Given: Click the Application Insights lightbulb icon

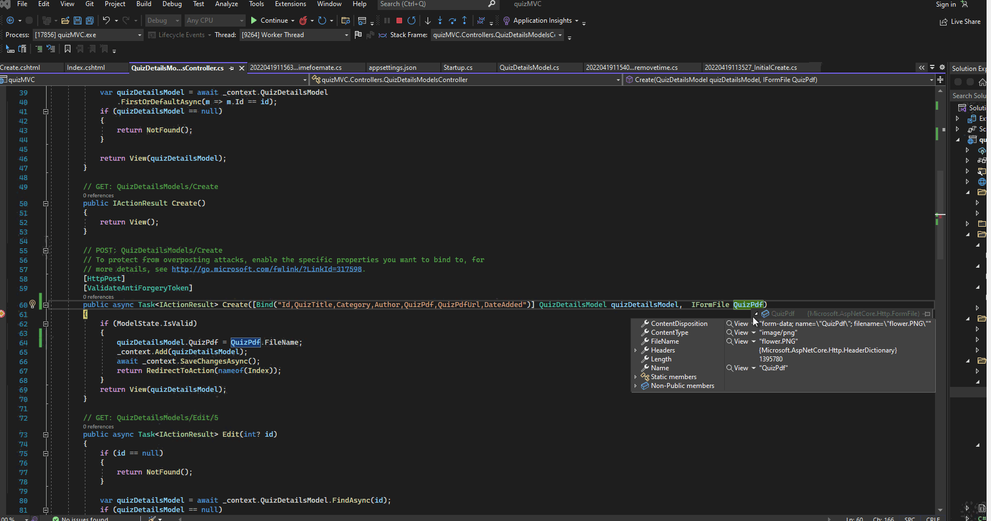Looking at the screenshot, I should tap(506, 21).
